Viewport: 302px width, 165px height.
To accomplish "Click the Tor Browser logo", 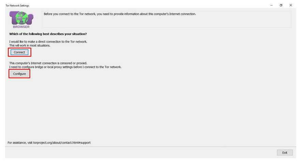I will pyautogui.click(x=21, y=19).
